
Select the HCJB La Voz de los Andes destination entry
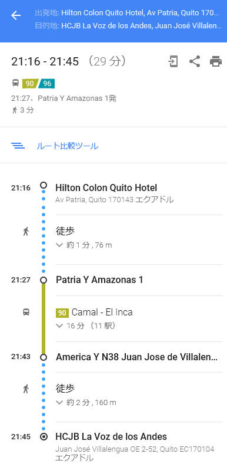pos(111,436)
